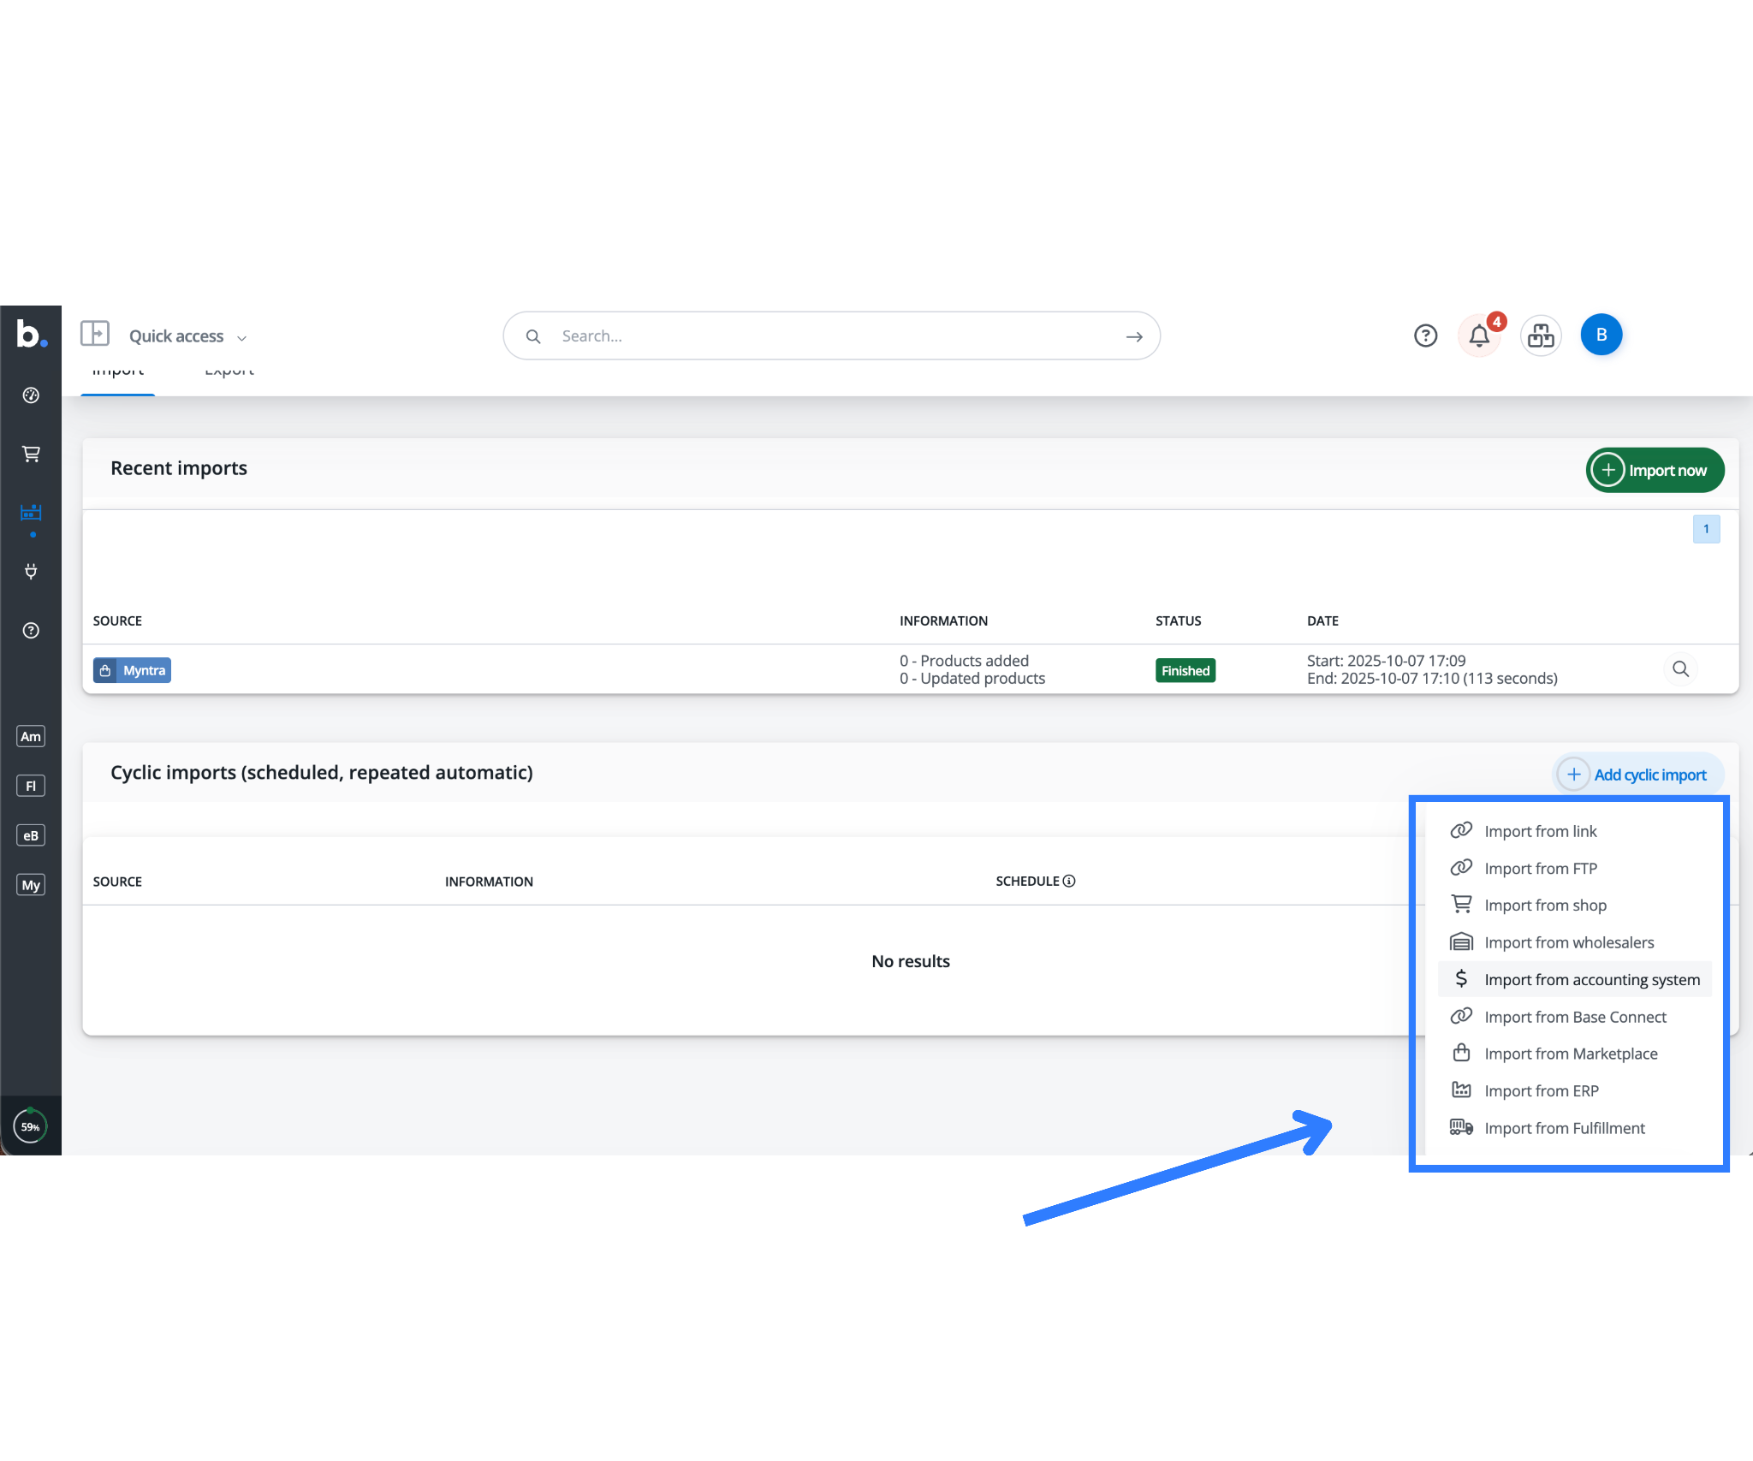
Task: Click the packages module icon in top bar
Action: [1541, 335]
